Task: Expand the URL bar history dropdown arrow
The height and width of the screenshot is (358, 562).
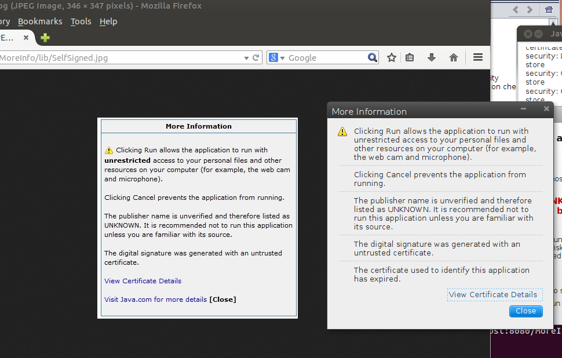Action: [x=246, y=57]
